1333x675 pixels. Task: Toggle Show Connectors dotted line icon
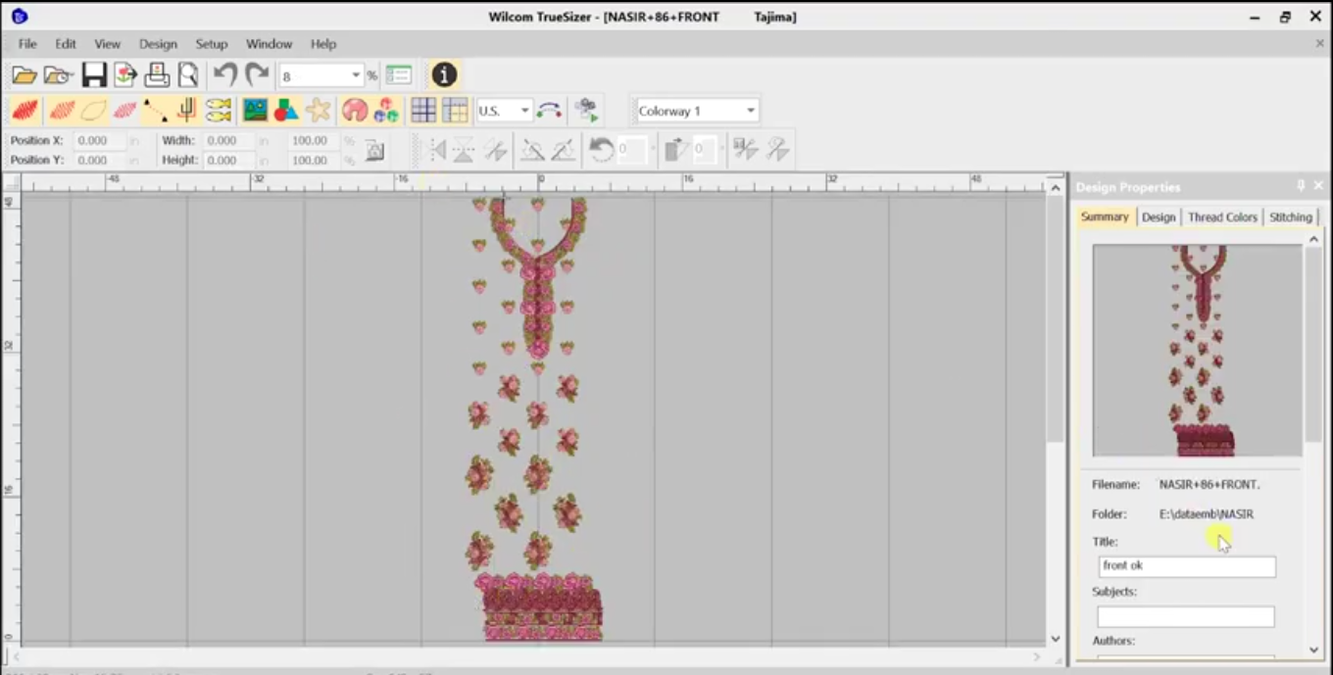point(155,111)
